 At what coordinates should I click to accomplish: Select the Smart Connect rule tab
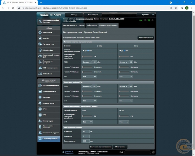(x=108, y=25)
